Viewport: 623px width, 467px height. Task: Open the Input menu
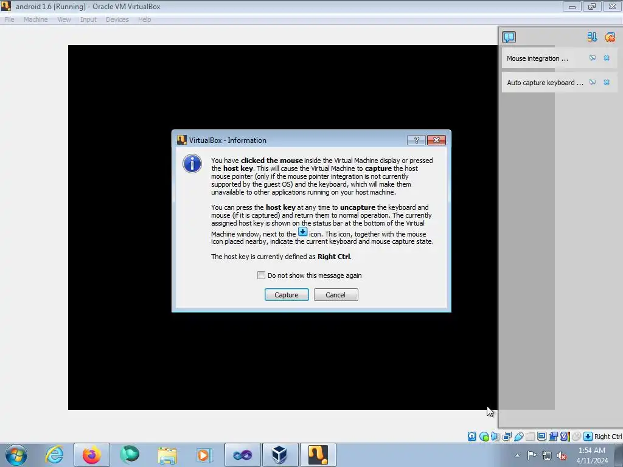(88, 19)
